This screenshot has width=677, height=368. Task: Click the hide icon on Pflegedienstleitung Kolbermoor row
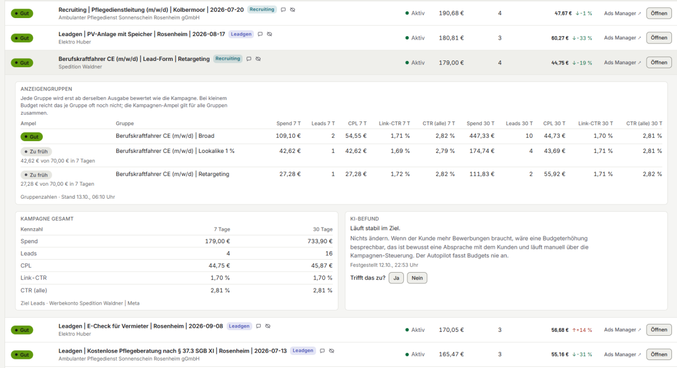pyautogui.click(x=293, y=10)
